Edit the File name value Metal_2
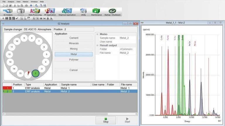 [127, 53]
